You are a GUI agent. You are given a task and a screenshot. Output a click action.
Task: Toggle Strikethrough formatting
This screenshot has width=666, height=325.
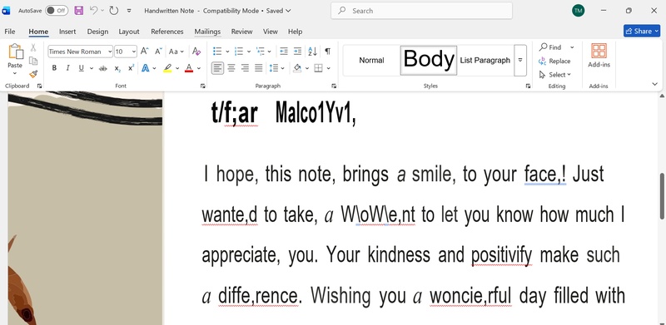[102, 68]
